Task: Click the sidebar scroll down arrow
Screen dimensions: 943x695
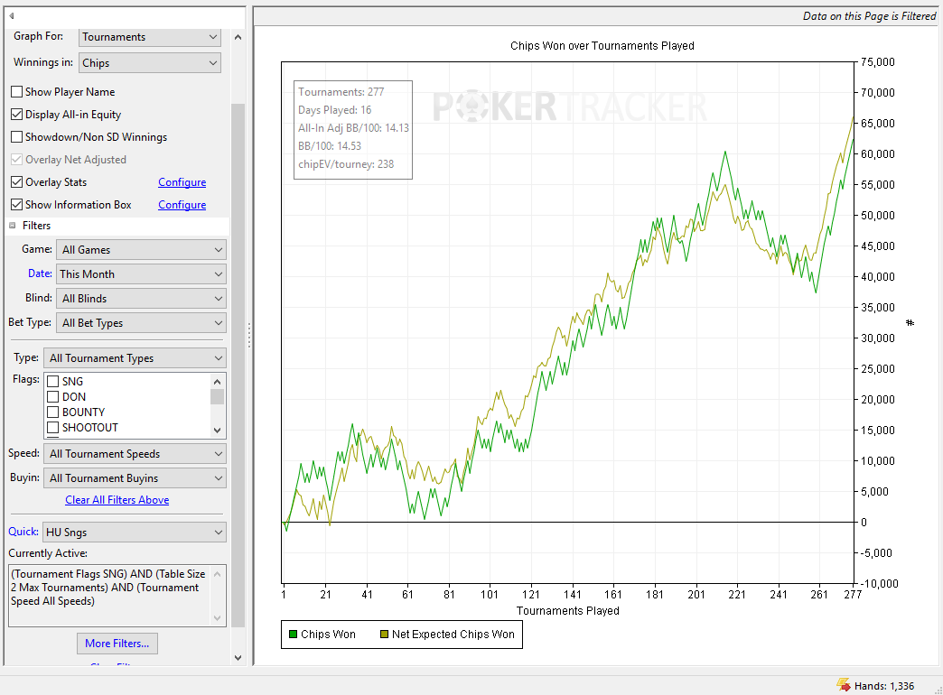Action: [x=238, y=658]
